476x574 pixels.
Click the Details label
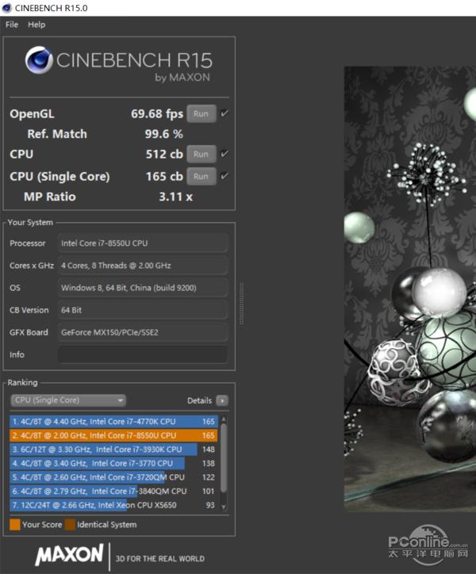(199, 401)
